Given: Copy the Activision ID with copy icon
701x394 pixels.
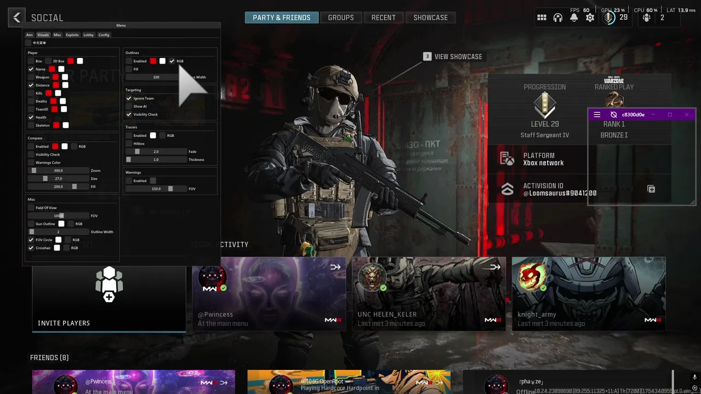Looking at the screenshot, I should (x=651, y=189).
